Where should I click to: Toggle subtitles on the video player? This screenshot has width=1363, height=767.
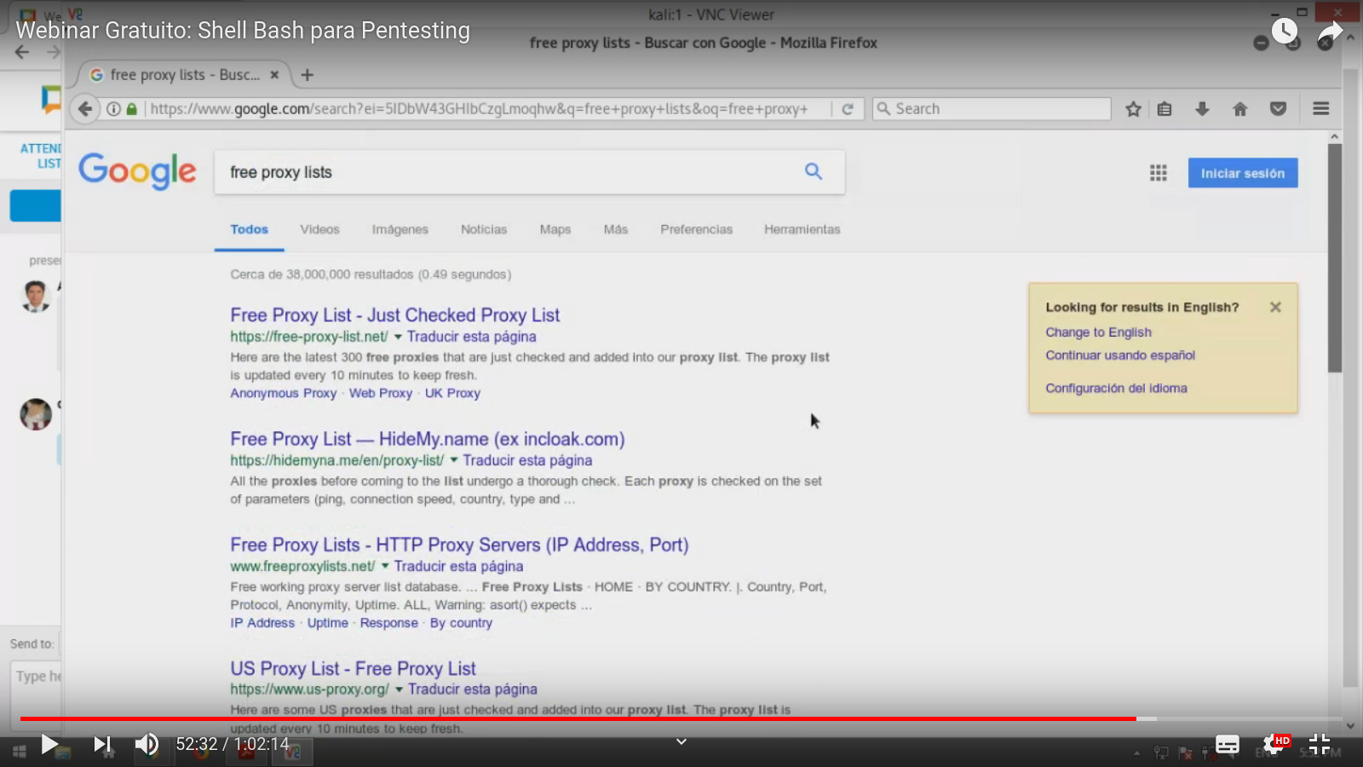coord(1228,745)
